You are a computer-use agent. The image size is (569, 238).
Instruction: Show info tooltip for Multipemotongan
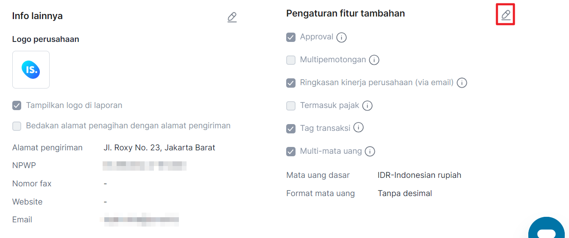pos(374,60)
